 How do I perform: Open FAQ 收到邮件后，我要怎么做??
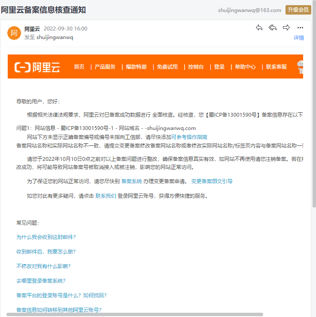point(46,251)
